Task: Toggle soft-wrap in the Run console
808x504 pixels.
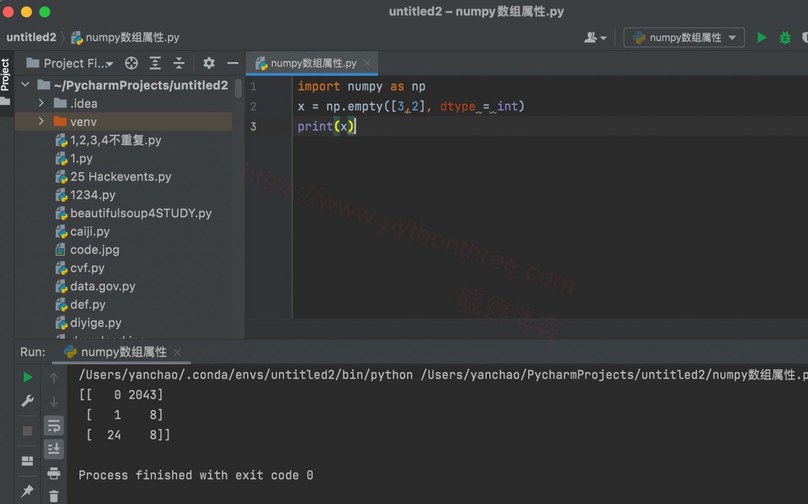Action: point(54,426)
